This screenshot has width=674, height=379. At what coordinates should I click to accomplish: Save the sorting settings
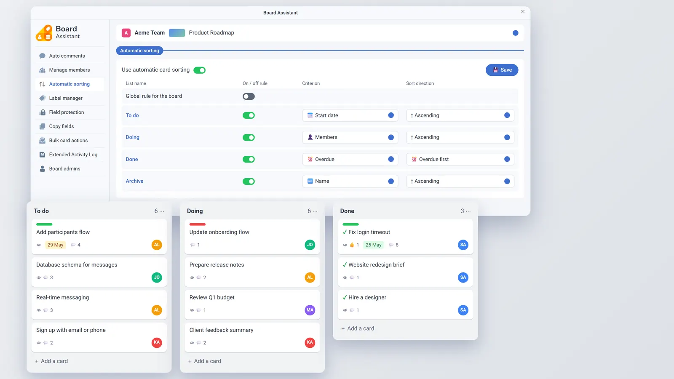[x=502, y=70]
